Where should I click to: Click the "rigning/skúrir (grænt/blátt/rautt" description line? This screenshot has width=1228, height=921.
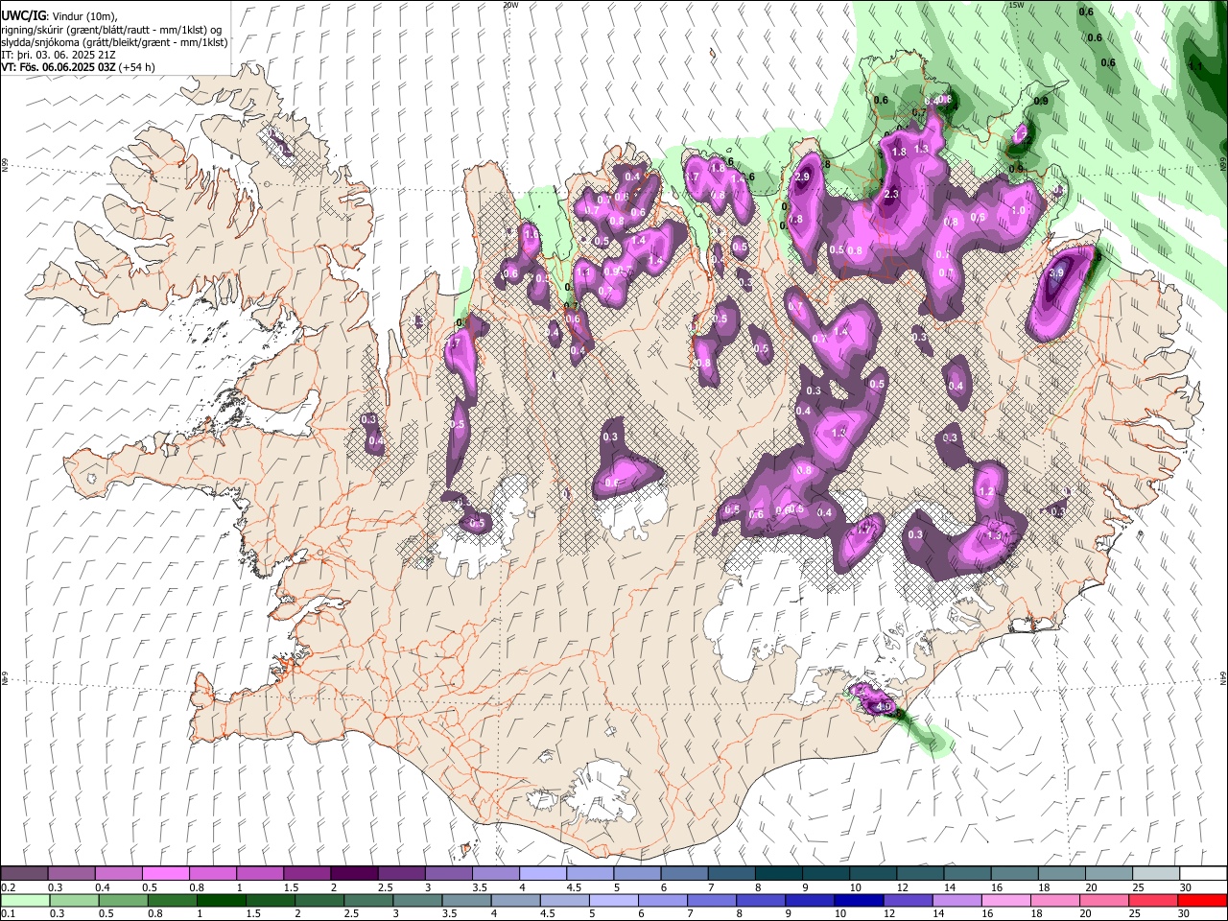tap(111, 30)
